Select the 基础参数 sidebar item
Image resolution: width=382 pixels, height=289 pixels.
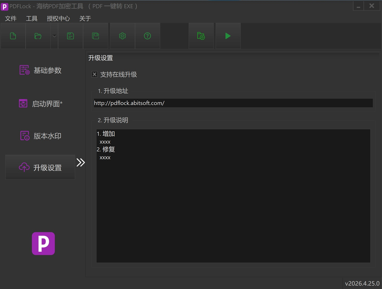click(40, 70)
